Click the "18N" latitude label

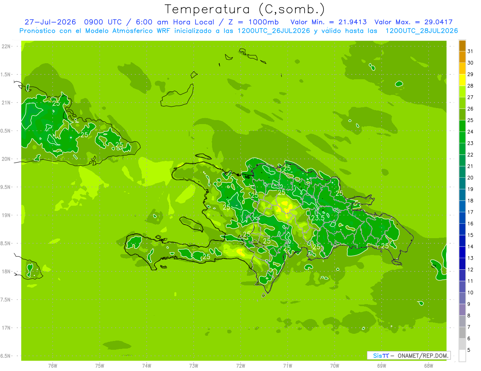[x=6, y=271]
